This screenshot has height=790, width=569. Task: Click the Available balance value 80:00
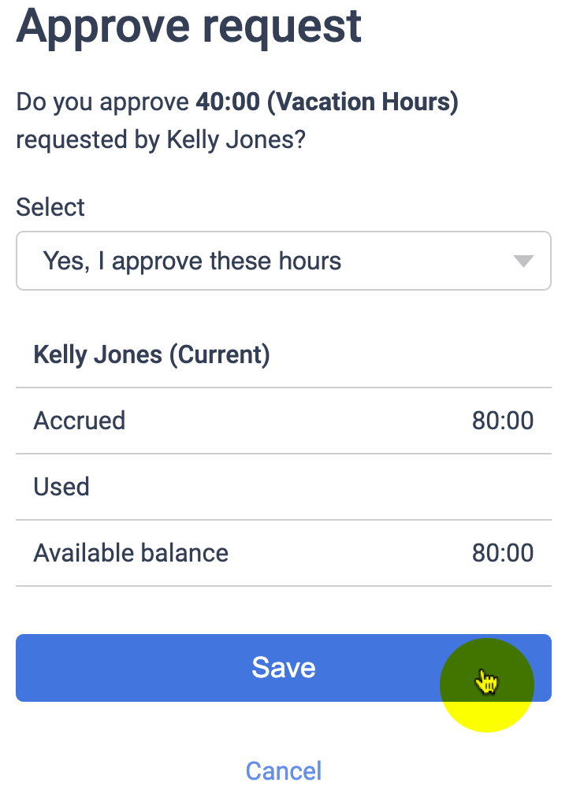[x=503, y=553]
